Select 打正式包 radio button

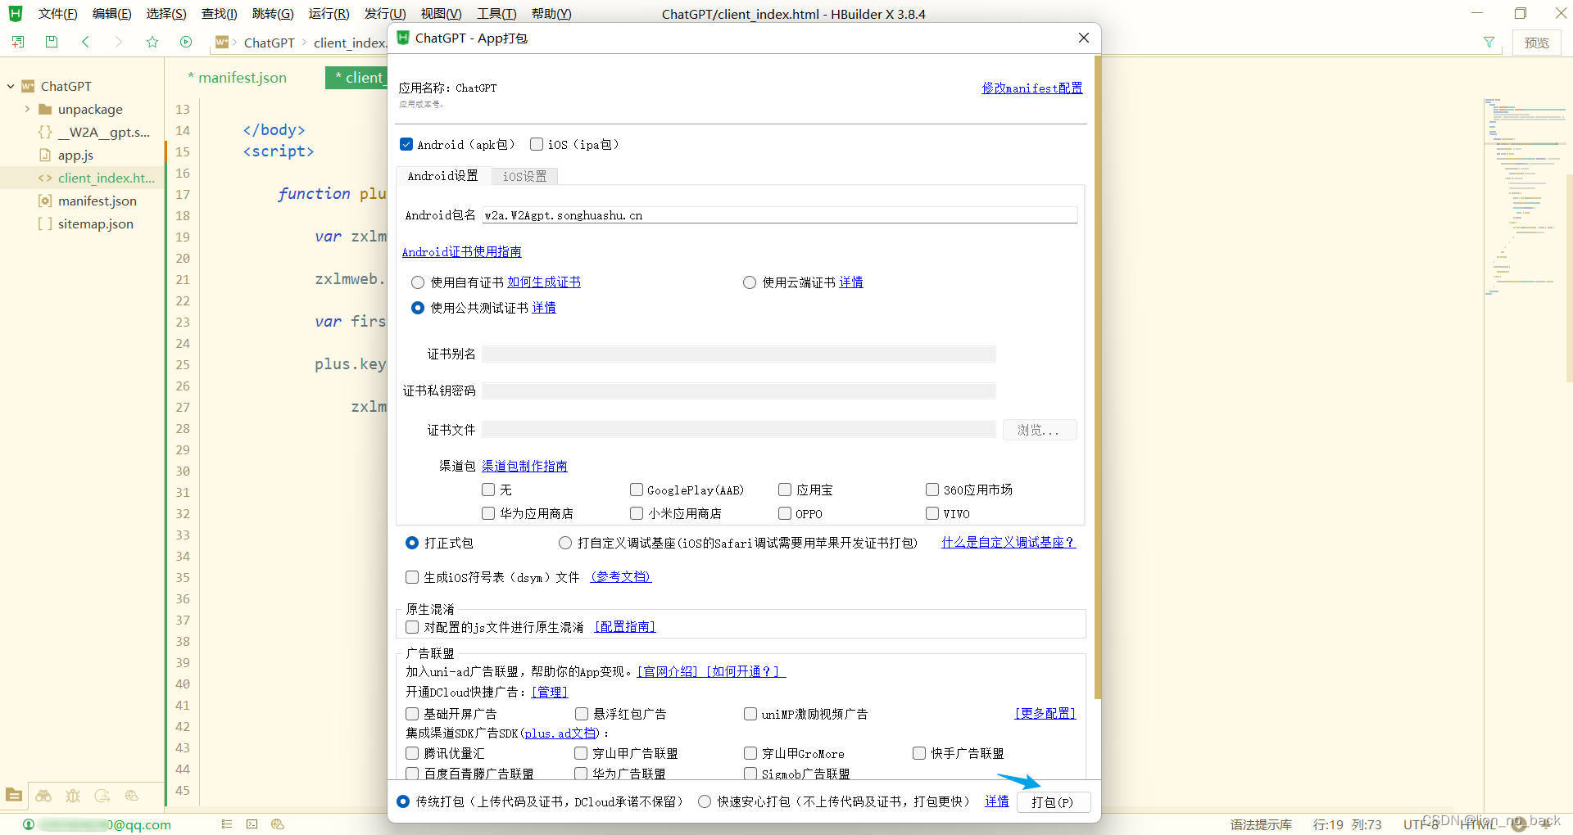coord(412,543)
